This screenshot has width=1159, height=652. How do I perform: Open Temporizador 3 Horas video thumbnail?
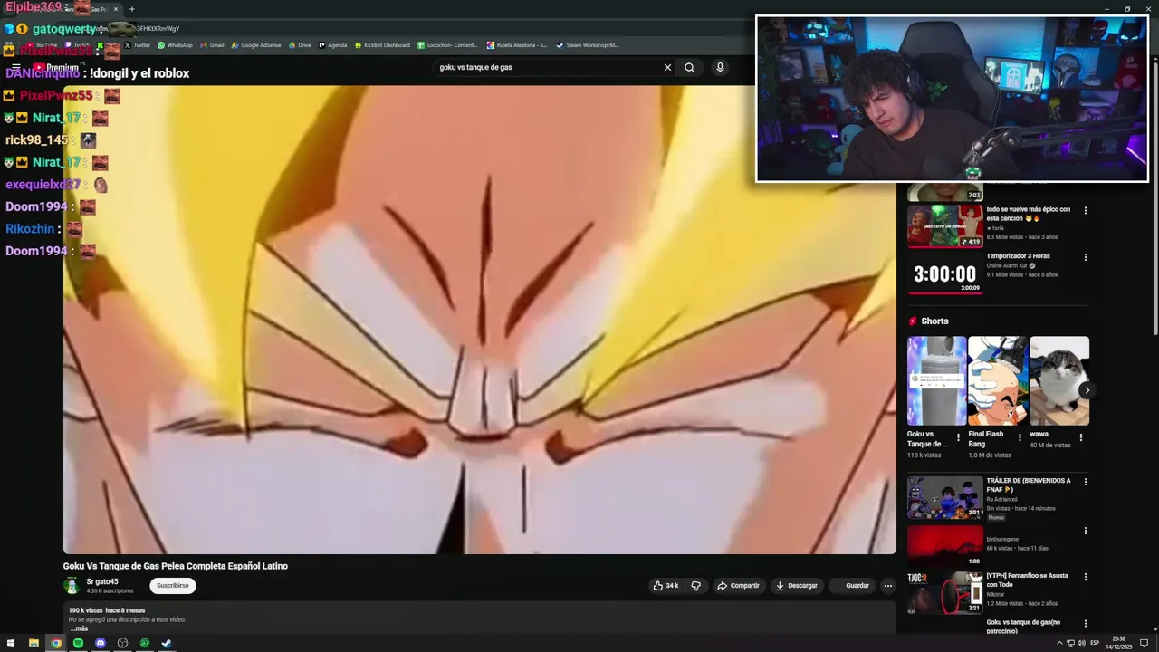(x=944, y=273)
